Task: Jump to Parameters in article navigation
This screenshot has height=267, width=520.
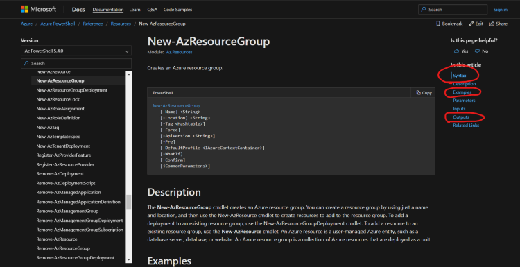Action: pos(464,101)
